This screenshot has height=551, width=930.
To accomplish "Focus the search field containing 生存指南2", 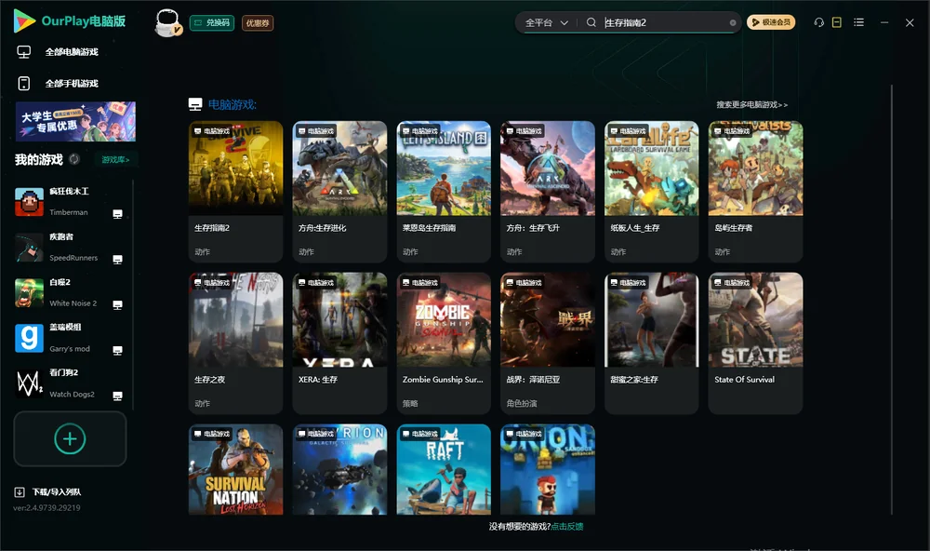I will [x=664, y=22].
